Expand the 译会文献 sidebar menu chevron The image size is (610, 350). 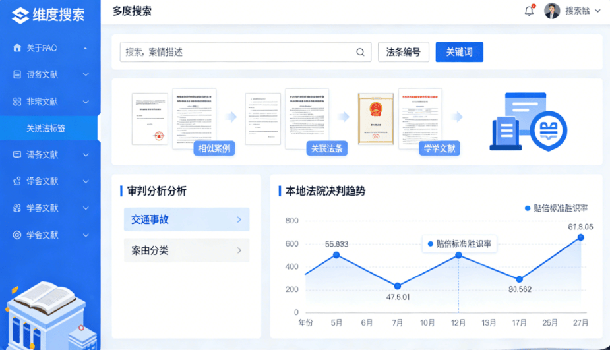86,181
